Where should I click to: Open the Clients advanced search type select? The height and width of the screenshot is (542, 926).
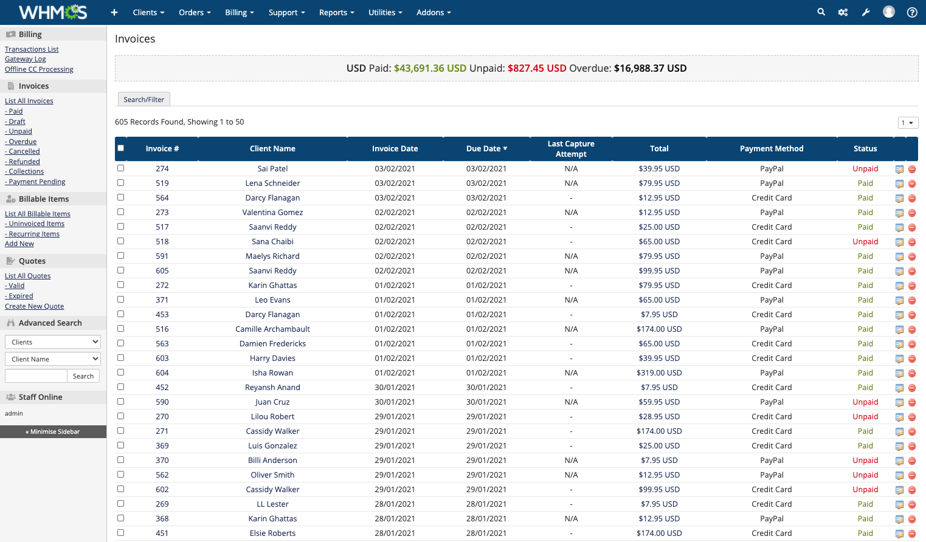tap(52, 342)
